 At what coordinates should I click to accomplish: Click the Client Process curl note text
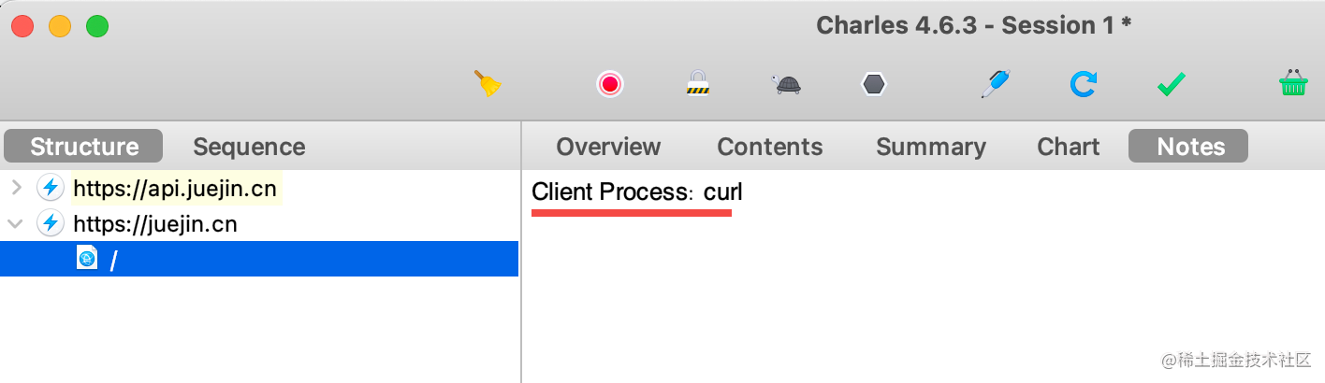636,192
